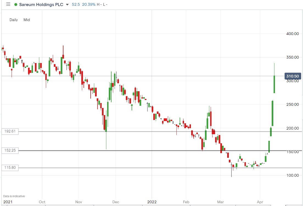Click the 115.80 price level label
This screenshot has width=303, height=206.
click(x=10, y=167)
